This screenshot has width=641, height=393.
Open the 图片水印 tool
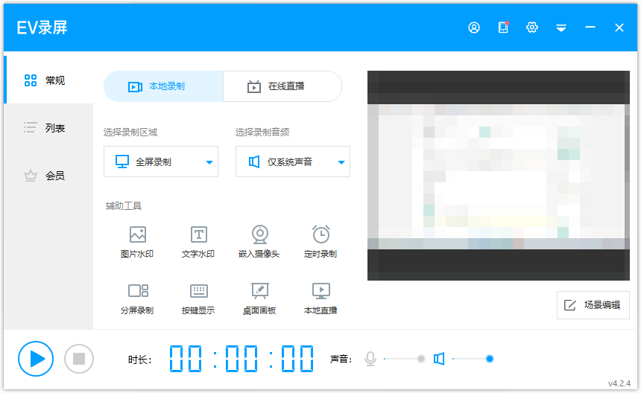click(x=137, y=242)
